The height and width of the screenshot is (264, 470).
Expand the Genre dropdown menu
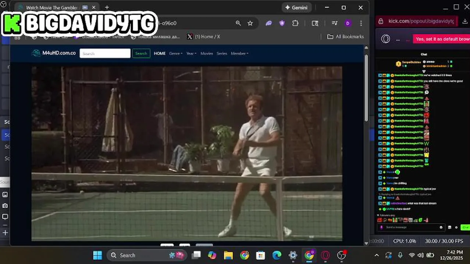176,54
